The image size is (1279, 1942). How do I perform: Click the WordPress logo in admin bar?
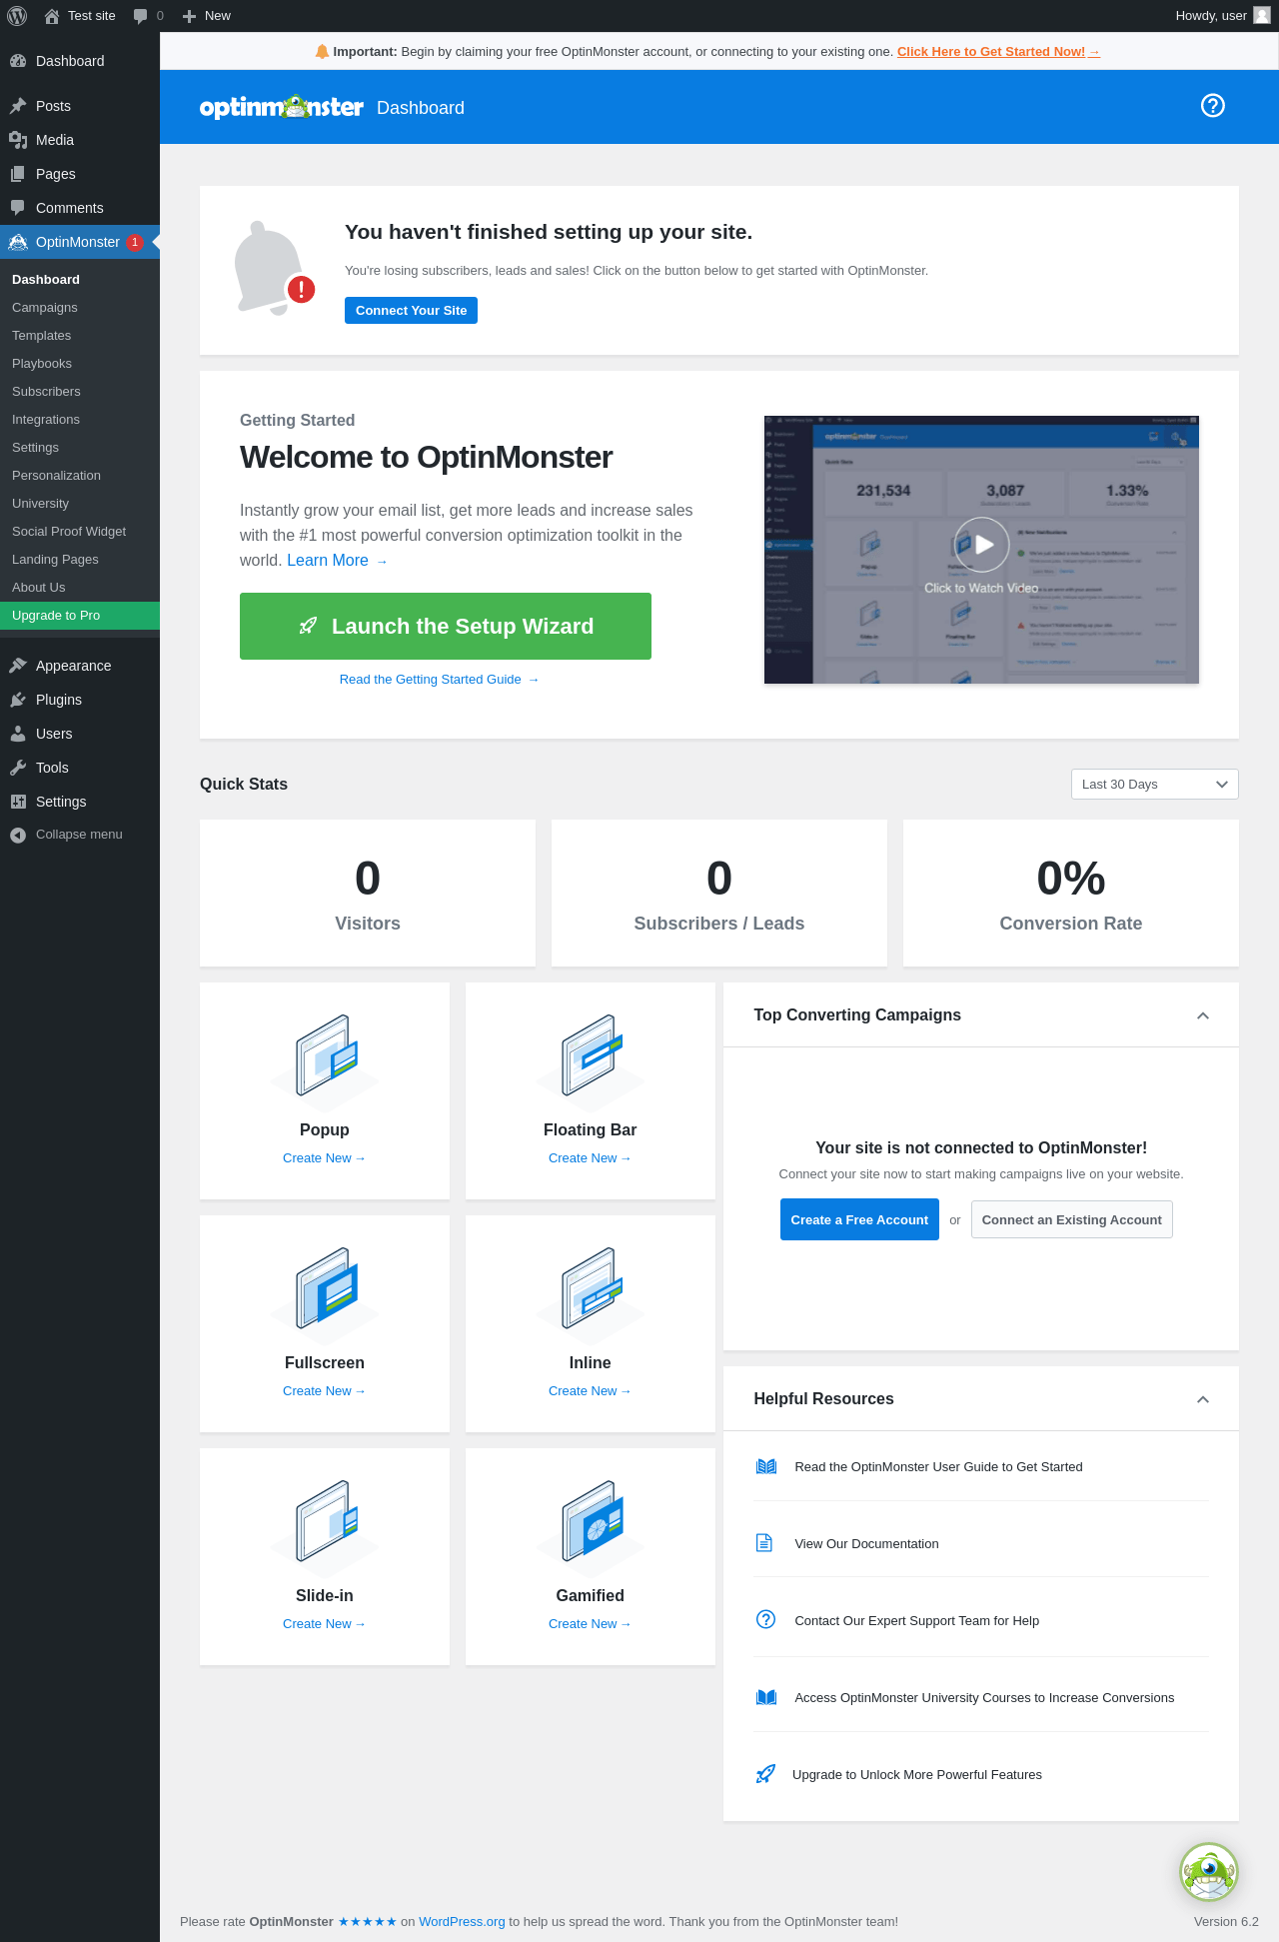[17, 16]
